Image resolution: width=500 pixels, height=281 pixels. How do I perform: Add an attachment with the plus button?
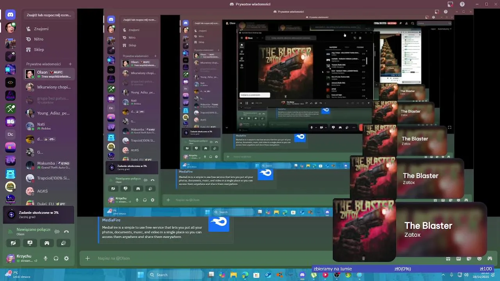(x=87, y=258)
